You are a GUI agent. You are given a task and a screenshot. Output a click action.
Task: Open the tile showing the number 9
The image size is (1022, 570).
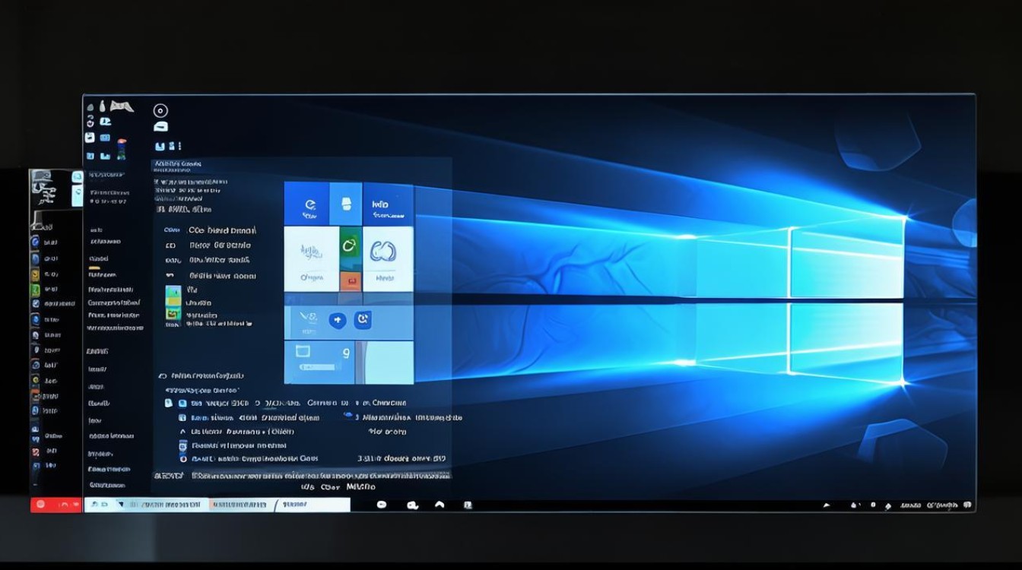click(320, 363)
